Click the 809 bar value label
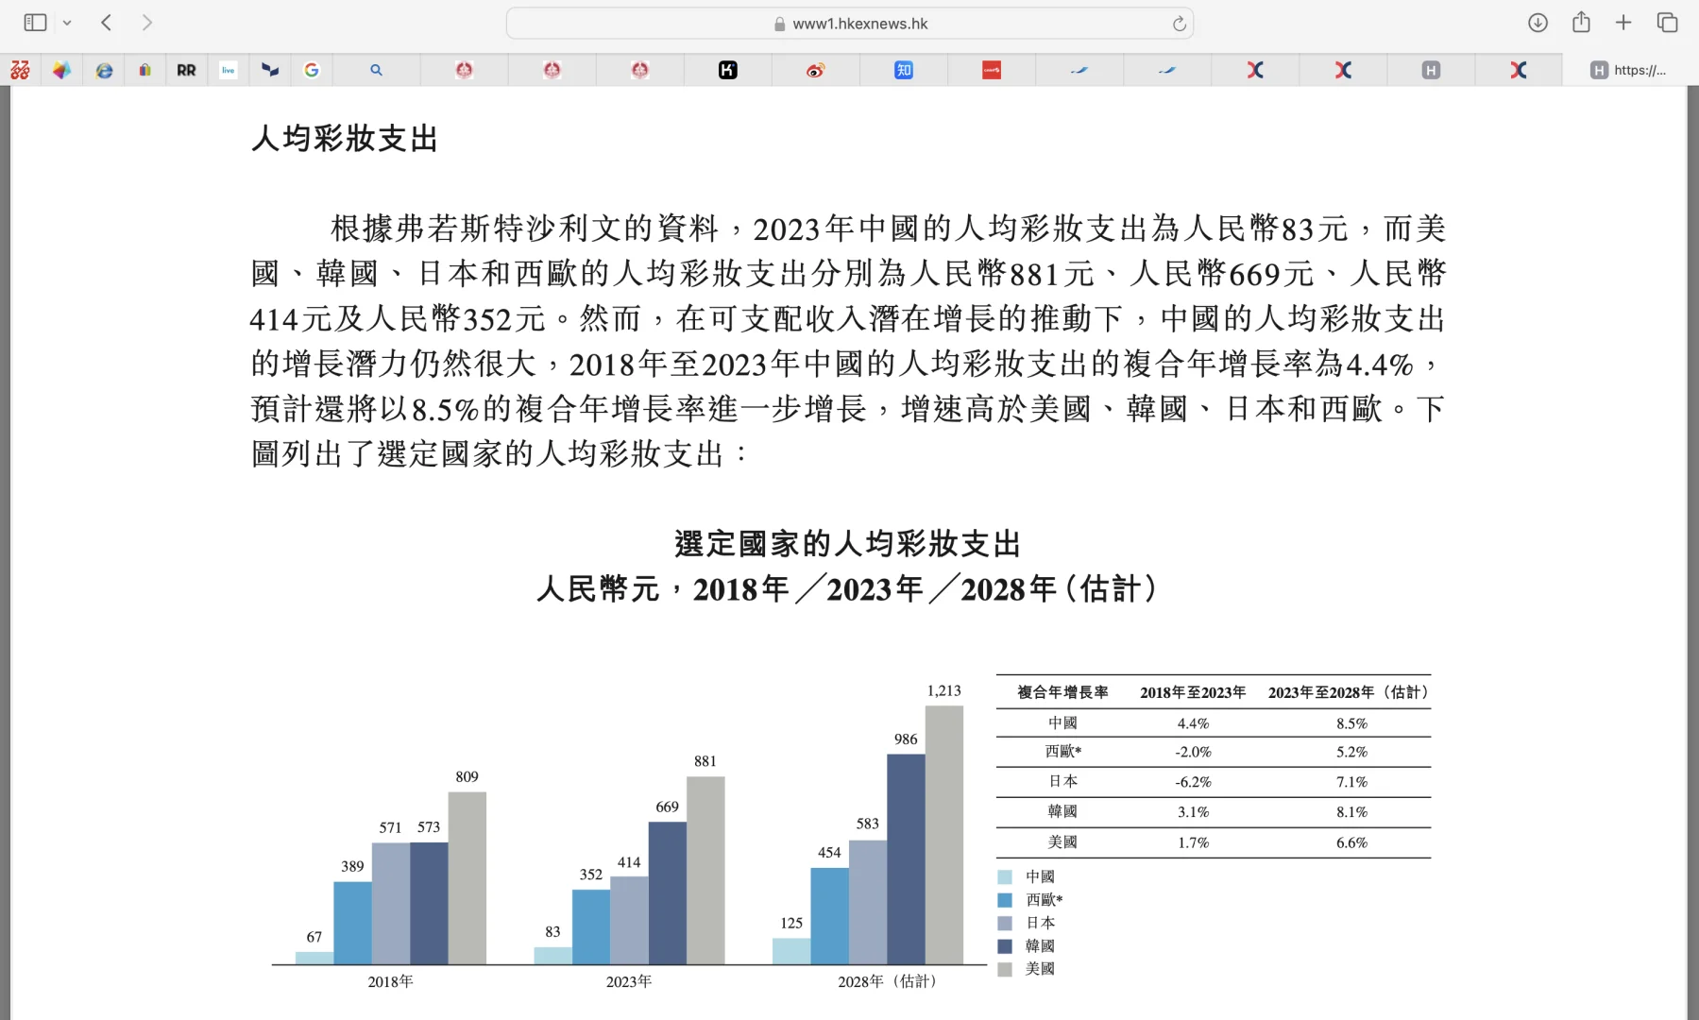This screenshot has width=1699, height=1020. coord(467,776)
